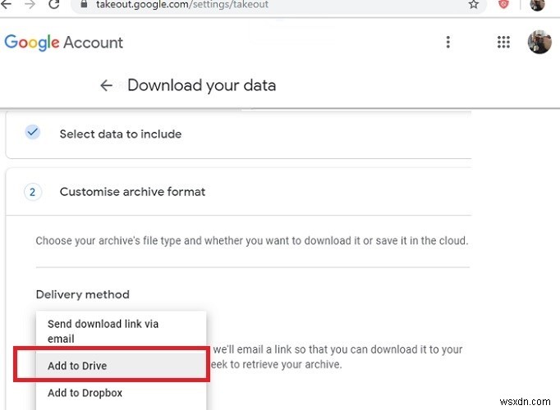Screen dimensions: 560x410
Task: Open the red shield extension icon
Action: [x=503, y=4]
